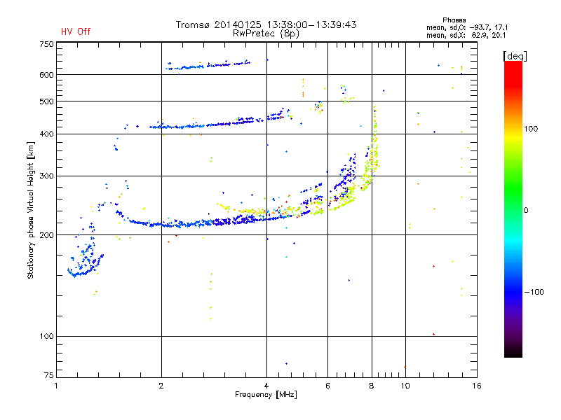Click the '300' y-axis tick label
Screen dimensions: 561x420
[46, 176]
